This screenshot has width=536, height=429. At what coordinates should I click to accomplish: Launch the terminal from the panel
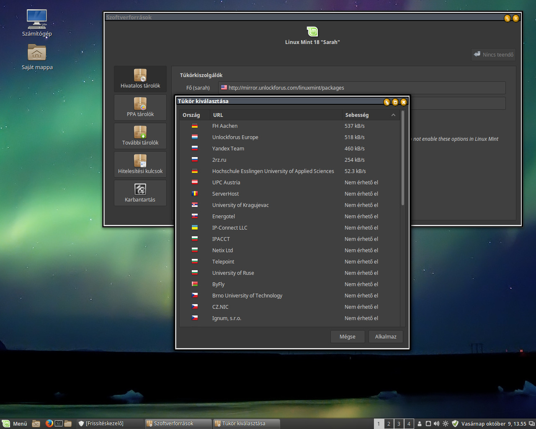pos(59,424)
